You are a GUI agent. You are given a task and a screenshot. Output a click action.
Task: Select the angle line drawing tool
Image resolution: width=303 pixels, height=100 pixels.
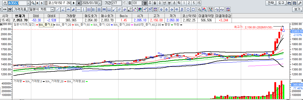click(63, 9)
